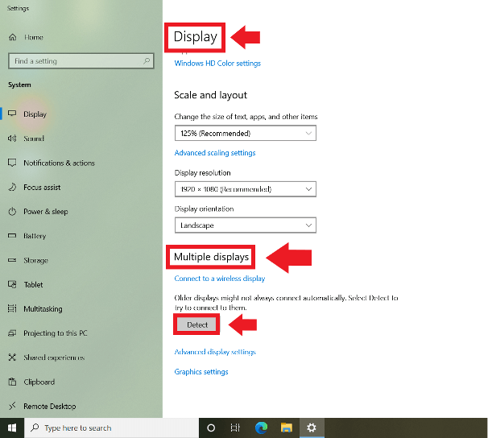
Task: Open the 125% (Recommended) scaling dropdown
Action: 246,133
